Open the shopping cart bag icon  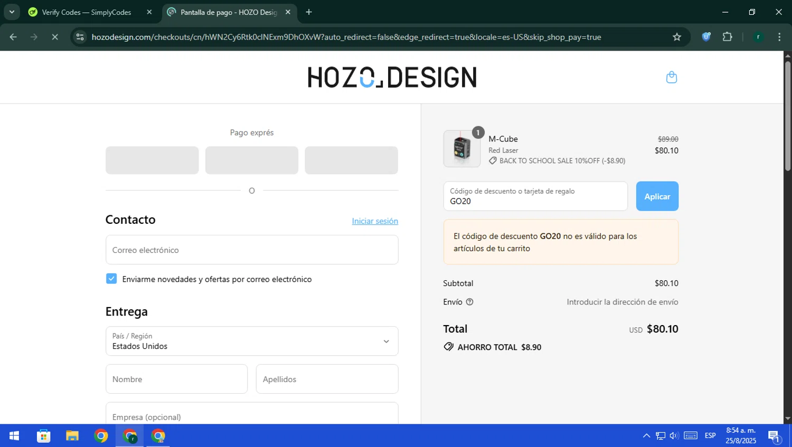[671, 77]
